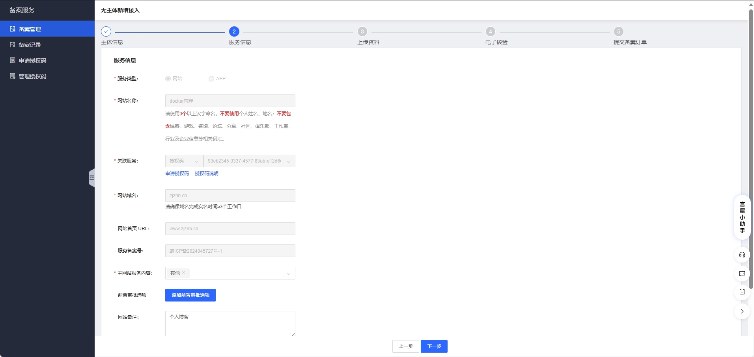Expand the right floating toolbar arrow
The image size is (754, 357).
click(x=742, y=311)
